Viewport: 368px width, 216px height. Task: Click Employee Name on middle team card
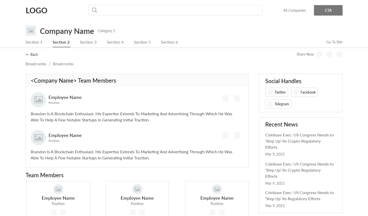coord(137,198)
